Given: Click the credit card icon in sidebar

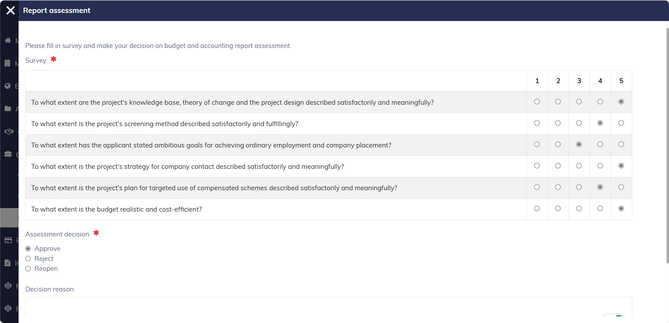Looking at the screenshot, I should pyautogui.click(x=8, y=240).
